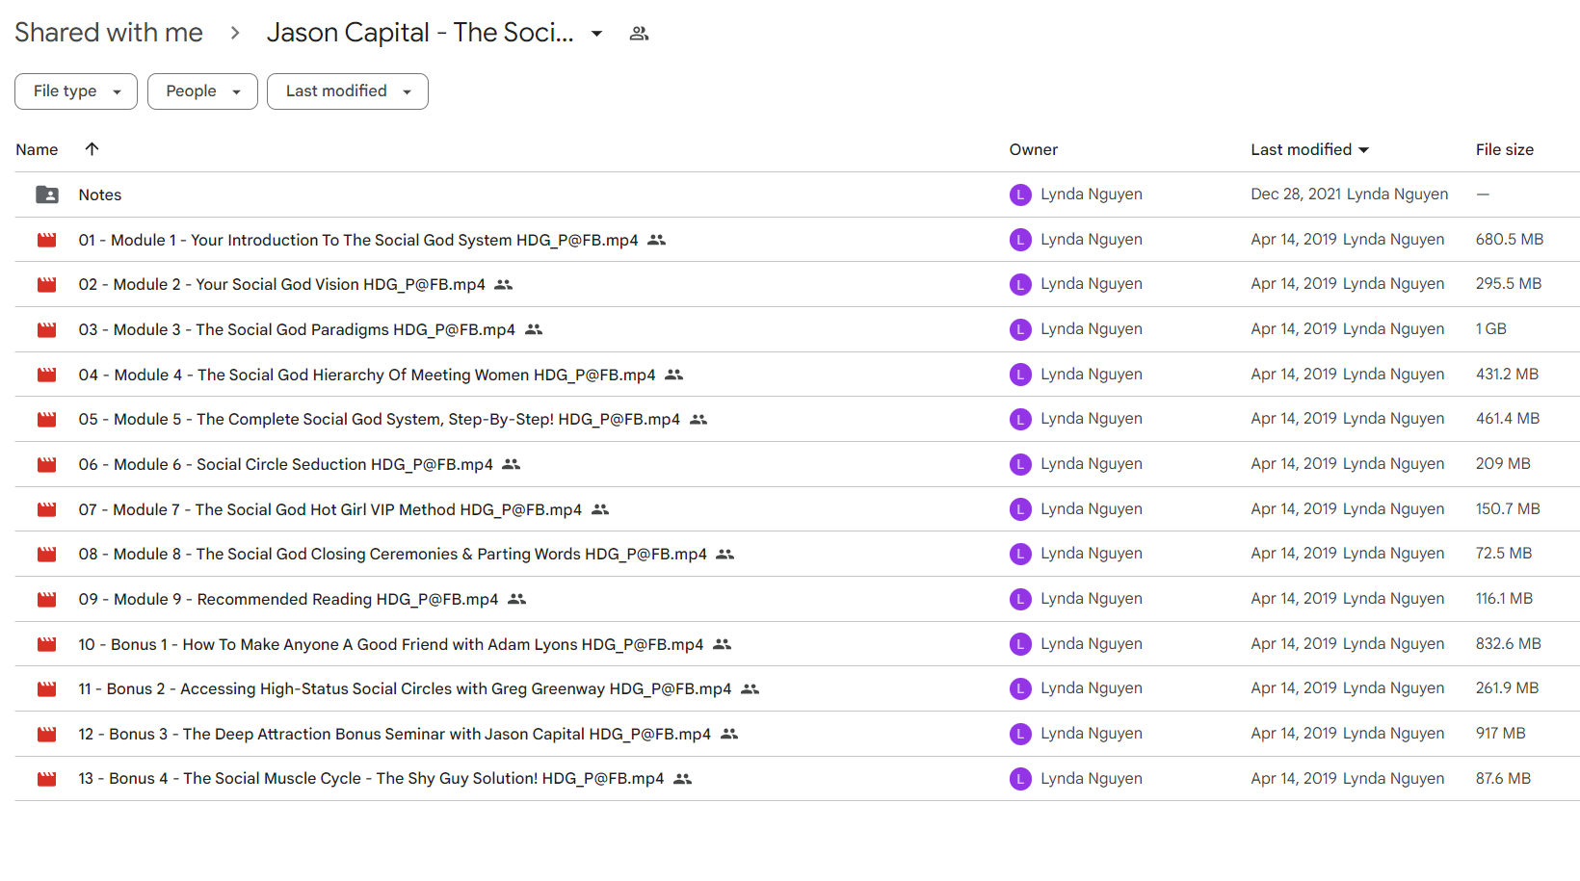Click shared icon next to 04 - Module 4 file
The width and height of the screenshot is (1580, 881).
[674, 375]
